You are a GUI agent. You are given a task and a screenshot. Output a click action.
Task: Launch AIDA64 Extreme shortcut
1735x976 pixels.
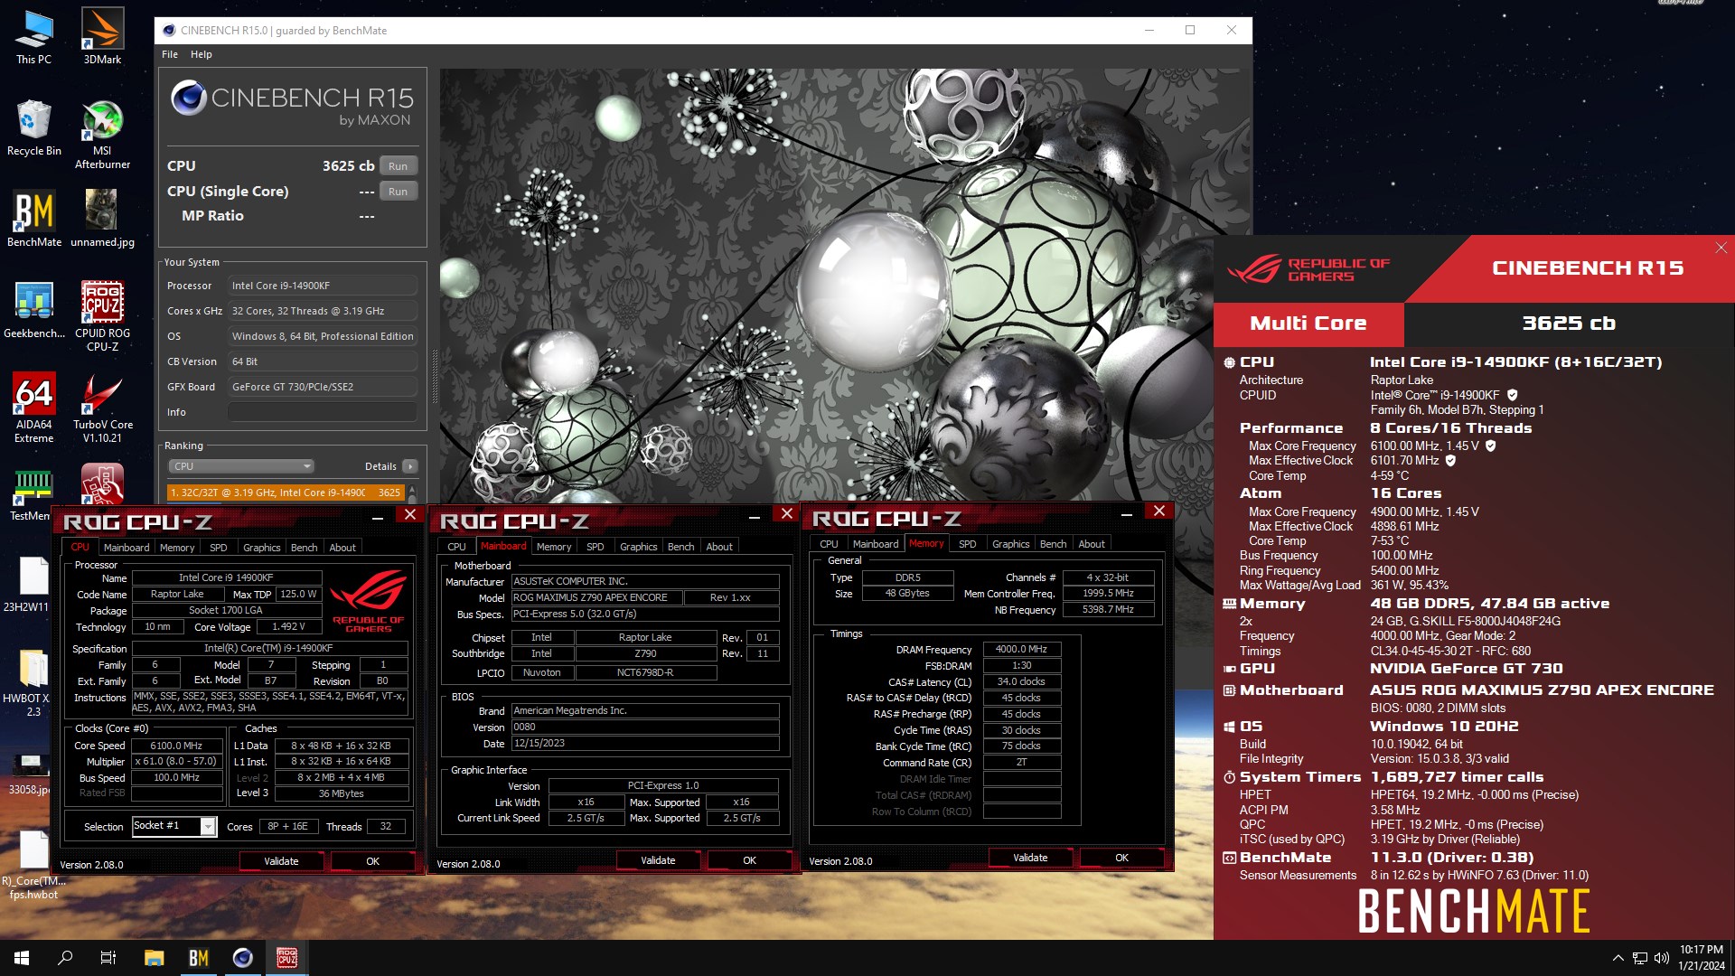[x=33, y=408]
